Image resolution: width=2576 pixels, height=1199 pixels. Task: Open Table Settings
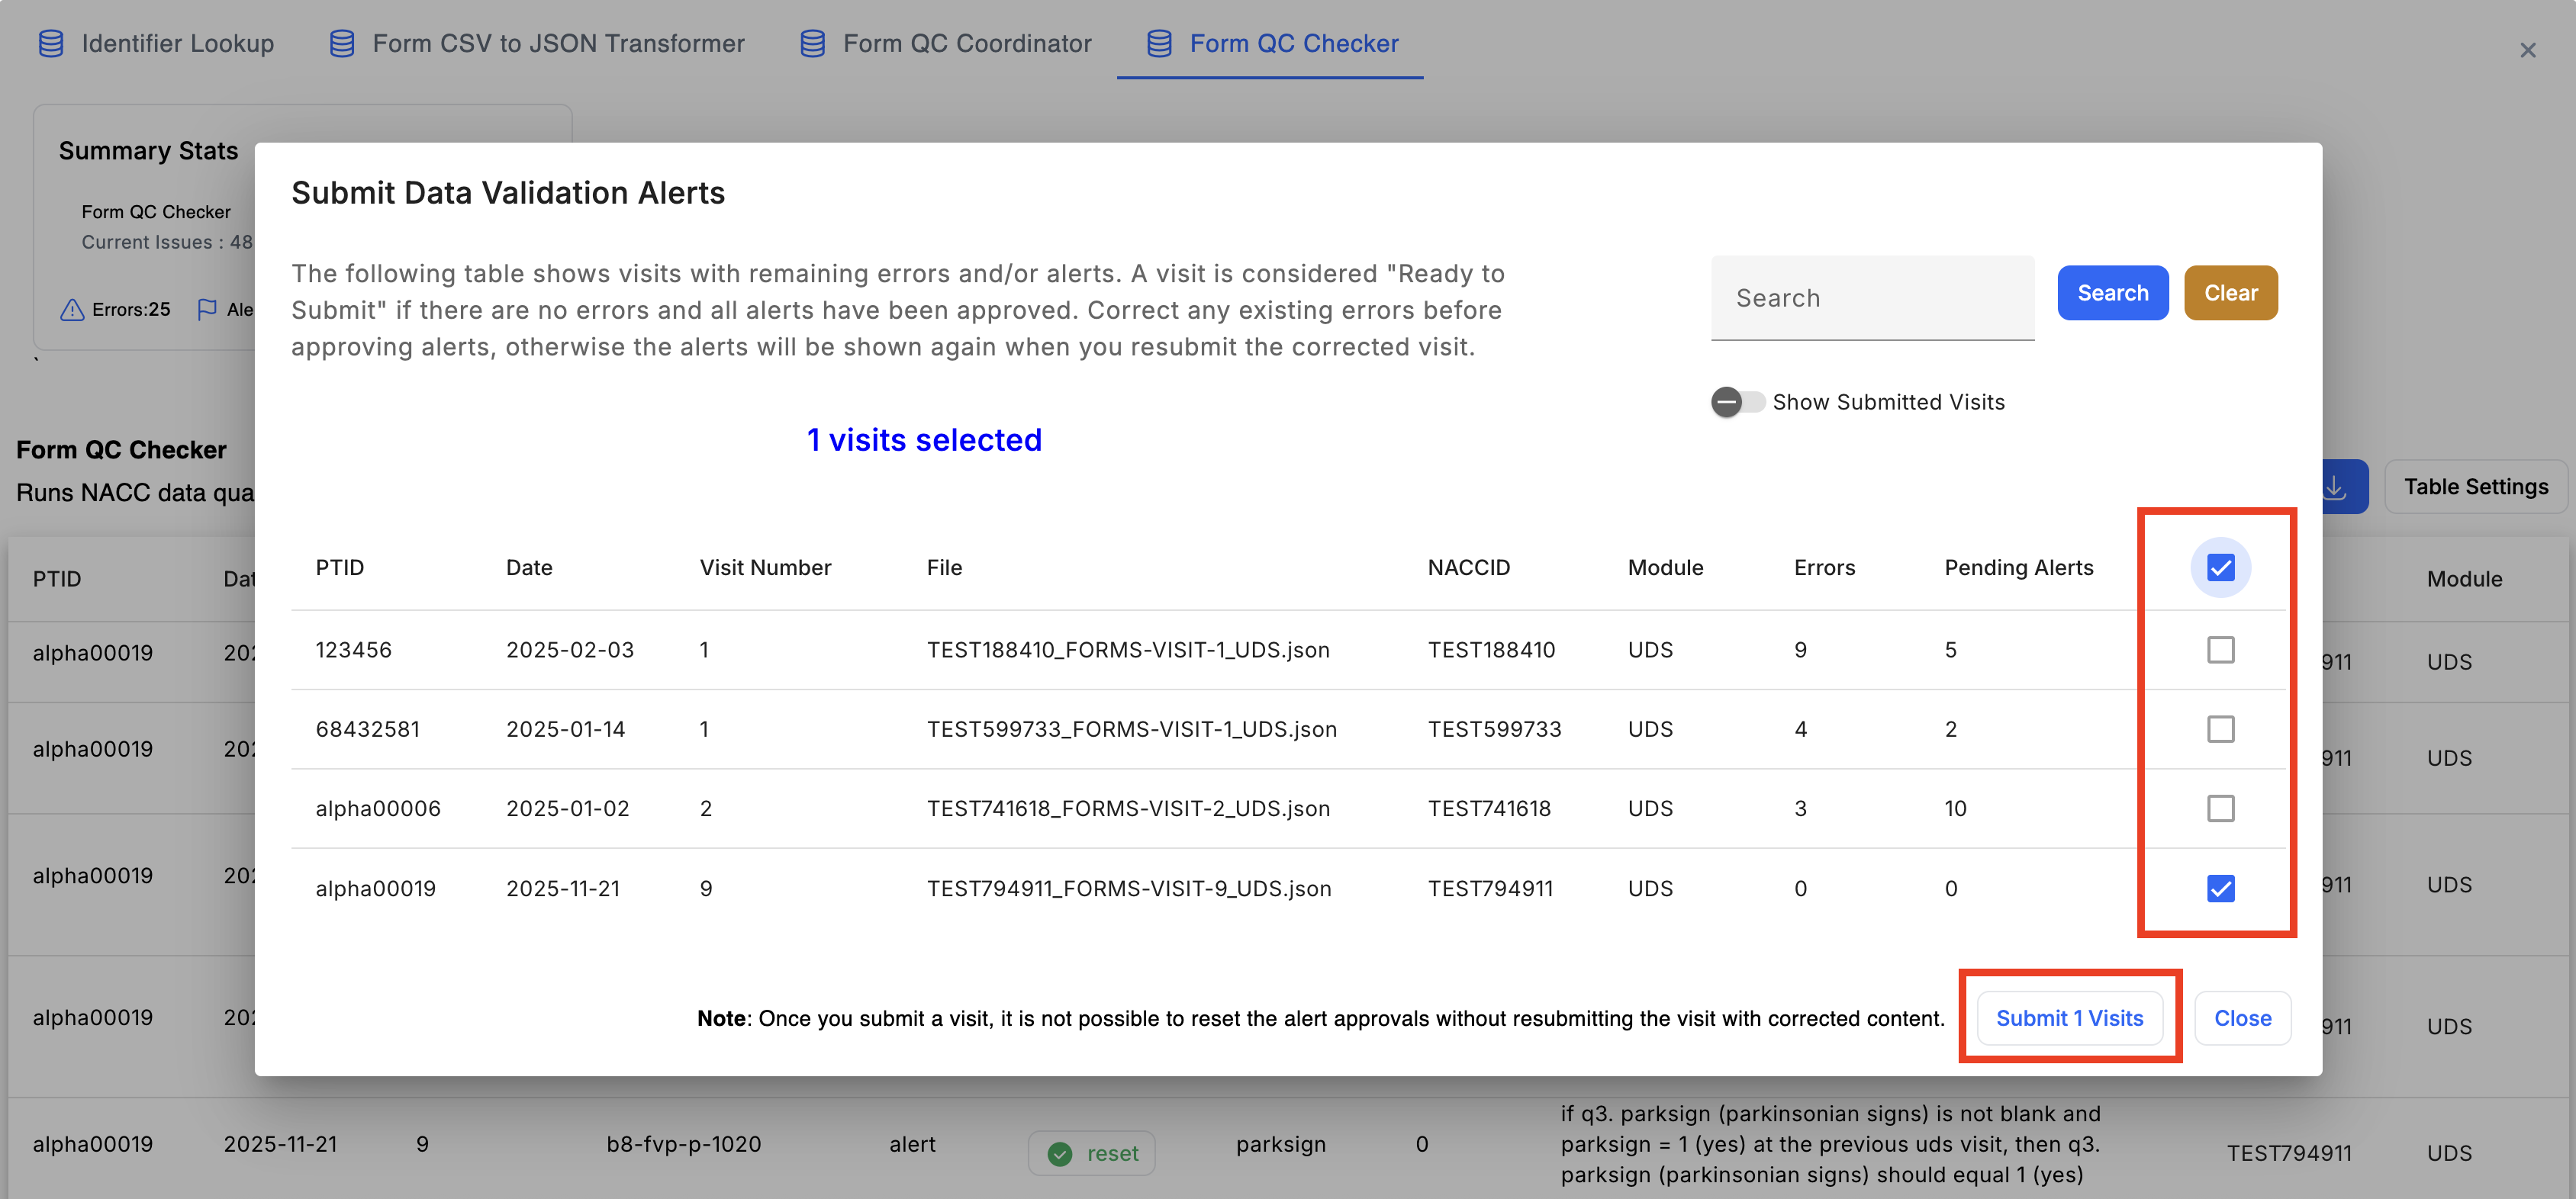(2476, 487)
